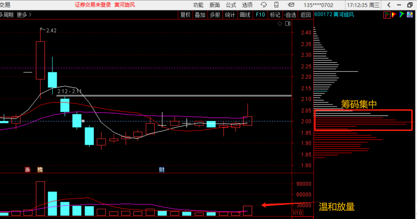Screen dimensions: 417x219
Task: Toggle the side panel layout icon
Action: 288,24
